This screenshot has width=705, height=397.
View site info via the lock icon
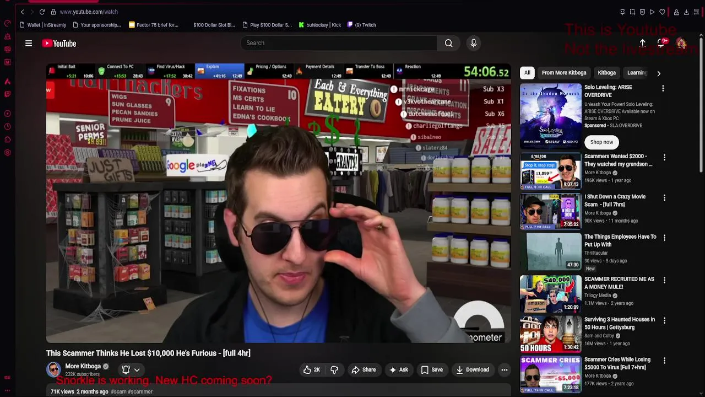point(53,12)
